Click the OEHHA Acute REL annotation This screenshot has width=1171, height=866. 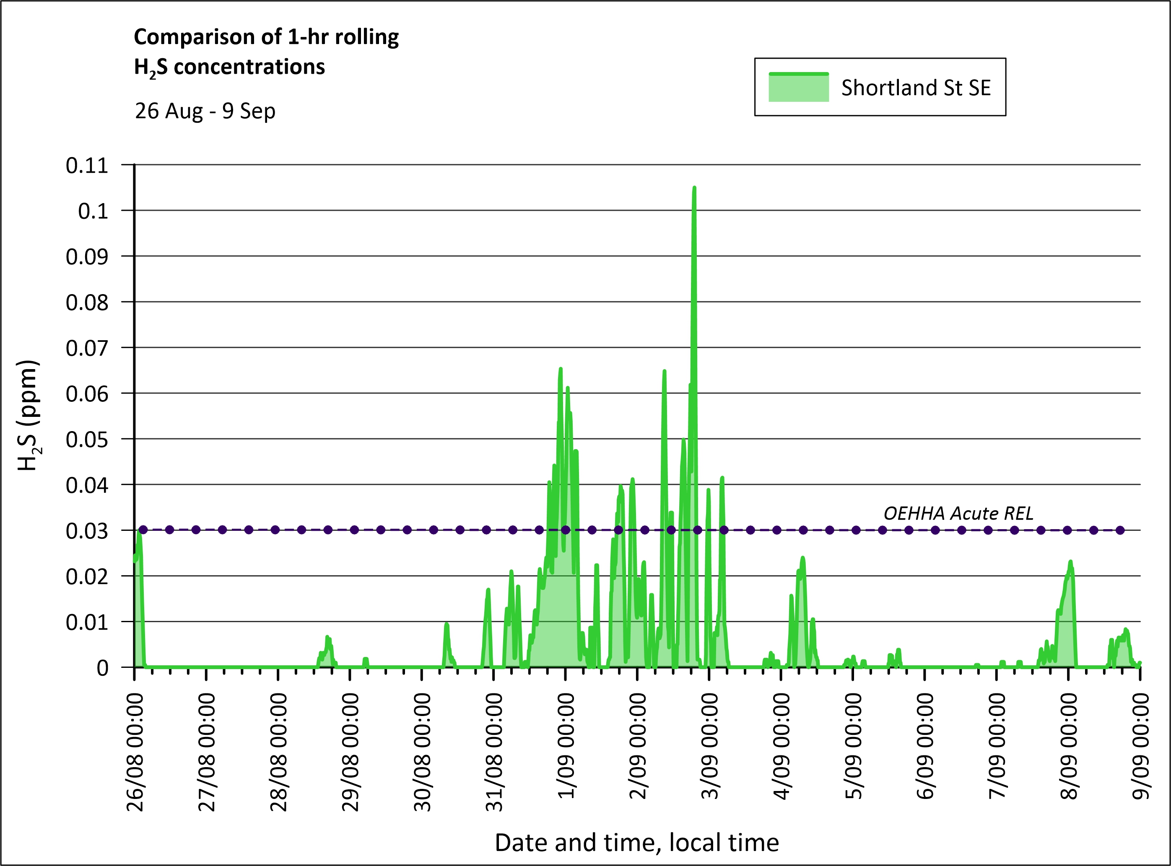[958, 513]
